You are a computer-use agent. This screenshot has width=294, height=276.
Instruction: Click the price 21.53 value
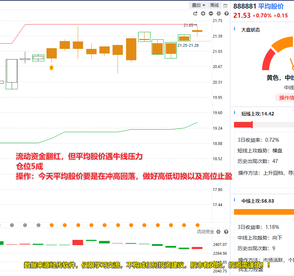coord(242,15)
